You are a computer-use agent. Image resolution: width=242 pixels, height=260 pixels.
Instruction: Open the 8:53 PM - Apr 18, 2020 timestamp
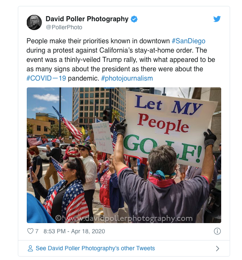(74, 231)
